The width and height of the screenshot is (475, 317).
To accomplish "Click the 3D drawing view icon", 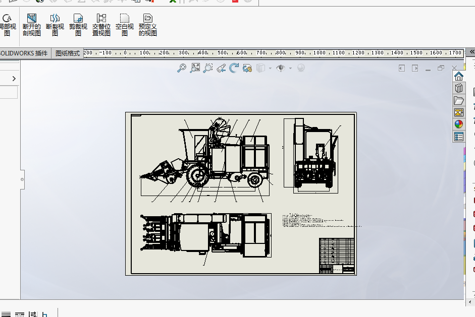I will coord(247,68).
